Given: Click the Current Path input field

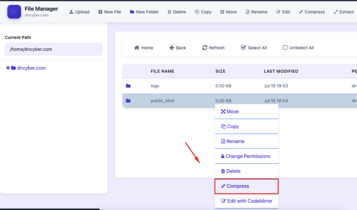Looking at the screenshot, I should [x=54, y=49].
